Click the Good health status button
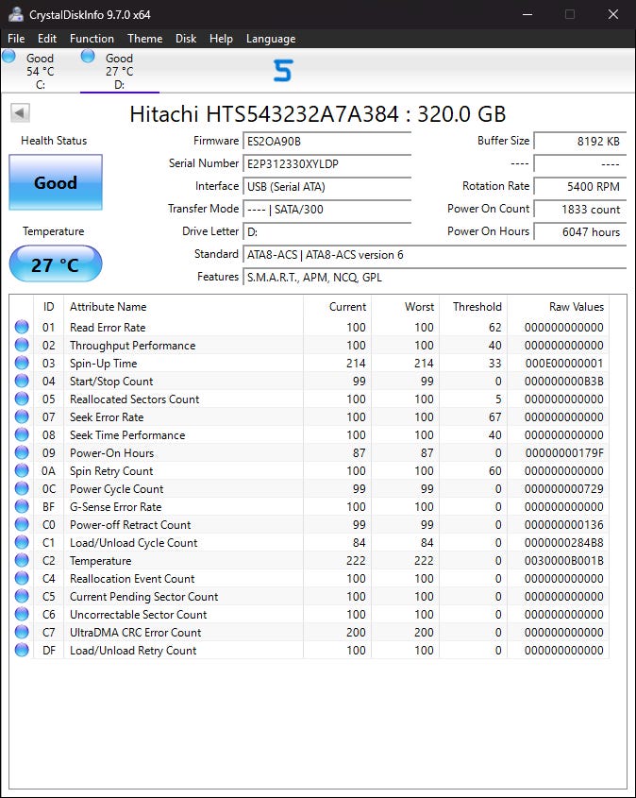This screenshot has width=636, height=798. pos(56,182)
